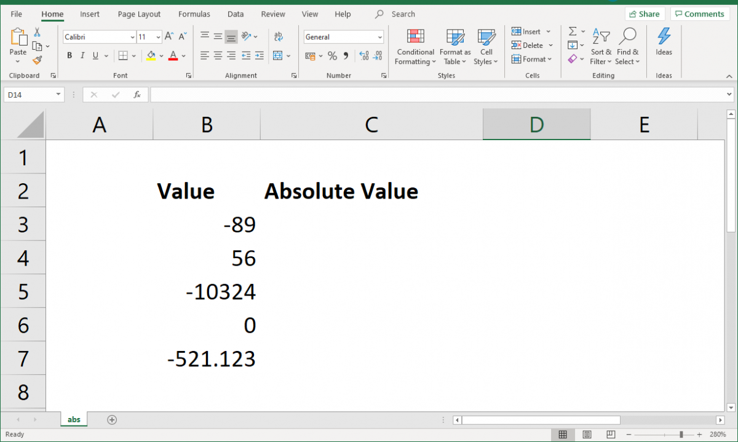
Task: Open the font size dropdown
Action: coord(158,37)
